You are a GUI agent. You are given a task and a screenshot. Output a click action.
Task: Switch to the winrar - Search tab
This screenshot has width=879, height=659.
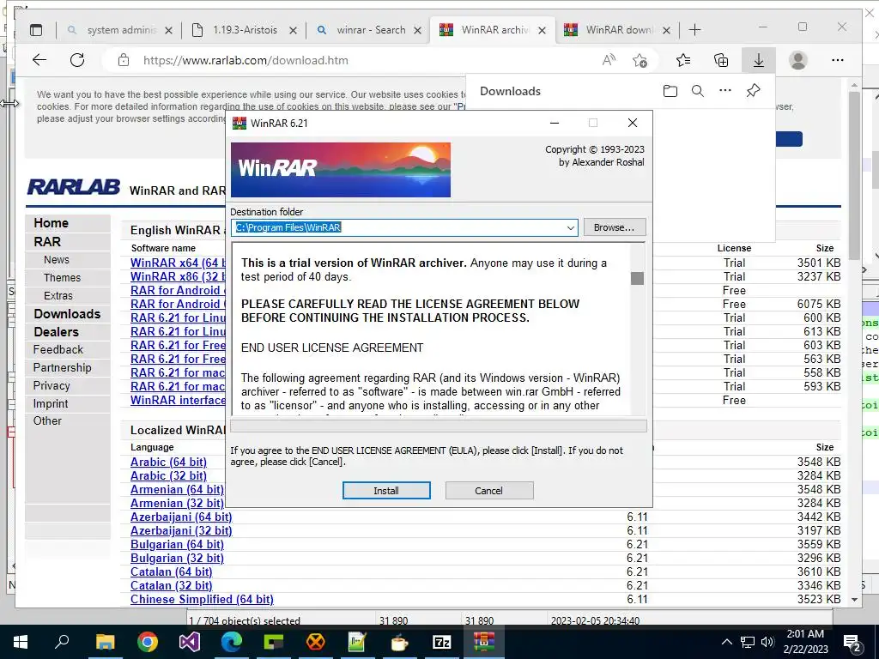(371, 30)
